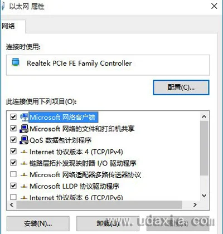Click the list scroll down arrow
The width and height of the screenshot is (223, 234).
tap(204, 196)
